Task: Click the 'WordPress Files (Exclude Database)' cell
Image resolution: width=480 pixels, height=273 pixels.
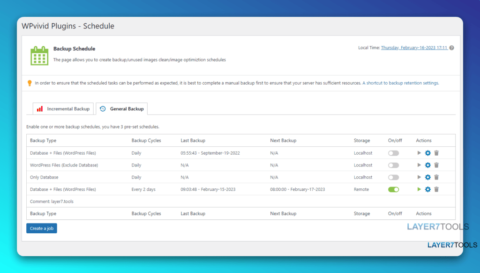Action: pos(64,165)
